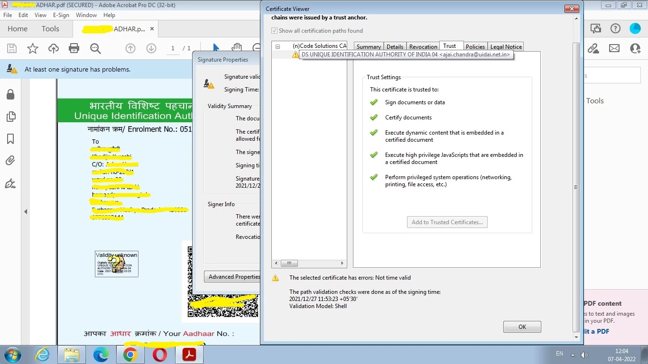Select the Hand pan tool
Screen dimensions: 648x364
coord(237,48)
